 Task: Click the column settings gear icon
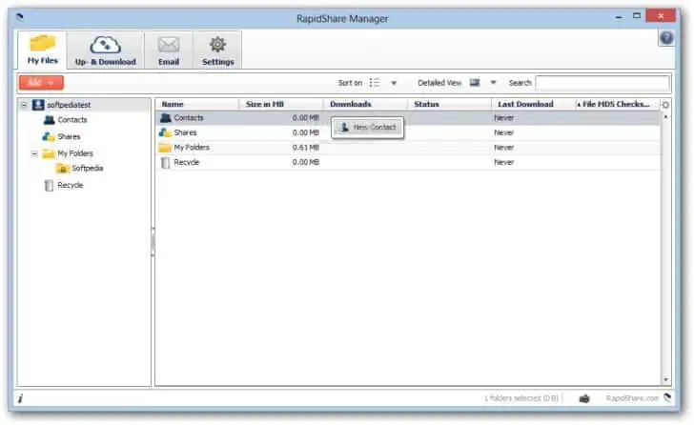[665, 105]
